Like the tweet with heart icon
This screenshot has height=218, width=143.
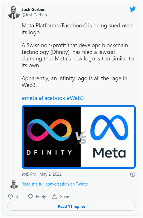click(10, 197)
